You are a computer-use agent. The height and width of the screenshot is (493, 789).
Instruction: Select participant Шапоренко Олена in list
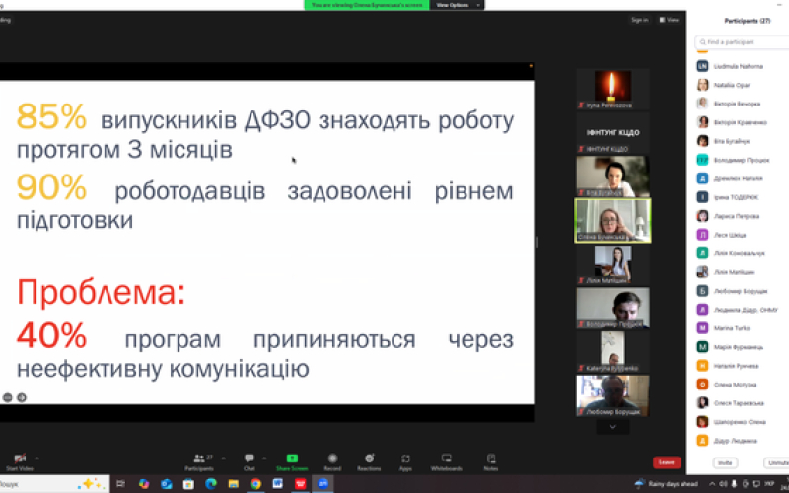click(742, 422)
